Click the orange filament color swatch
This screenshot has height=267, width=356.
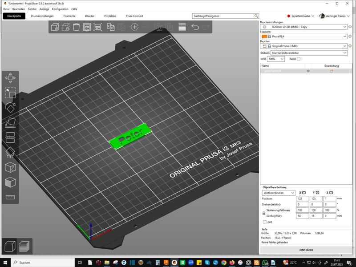coord(264,36)
